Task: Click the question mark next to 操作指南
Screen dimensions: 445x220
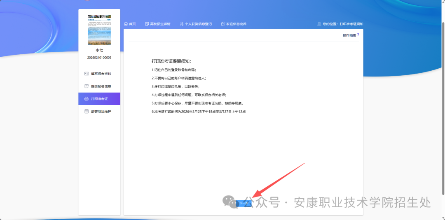Action: [358, 35]
